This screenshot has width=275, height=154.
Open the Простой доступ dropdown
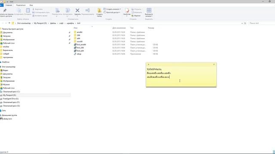click(x=112, y=12)
